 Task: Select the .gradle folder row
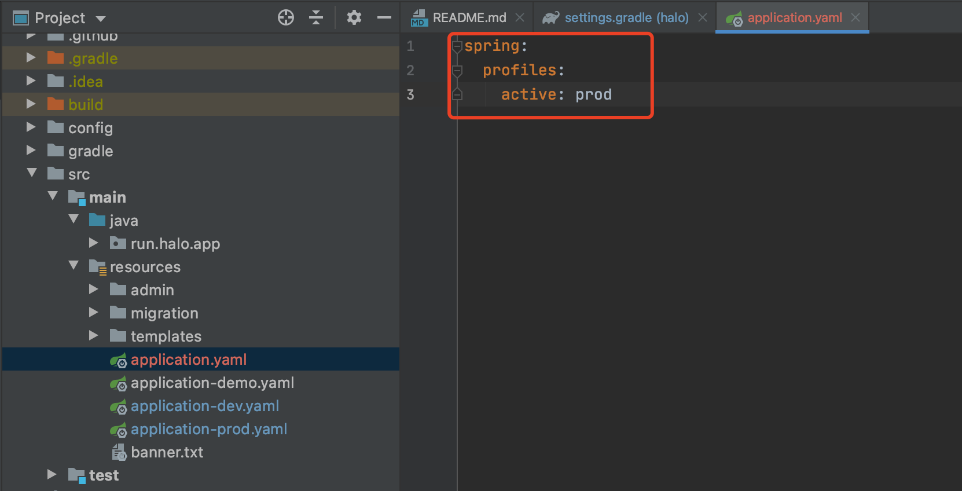200,58
